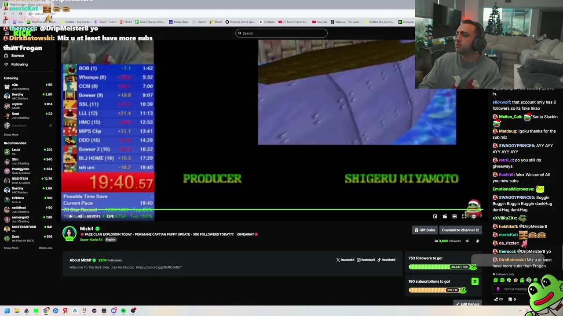
Task: Open the Prodigyddk channel in Recommended
Action: click(27, 171)
